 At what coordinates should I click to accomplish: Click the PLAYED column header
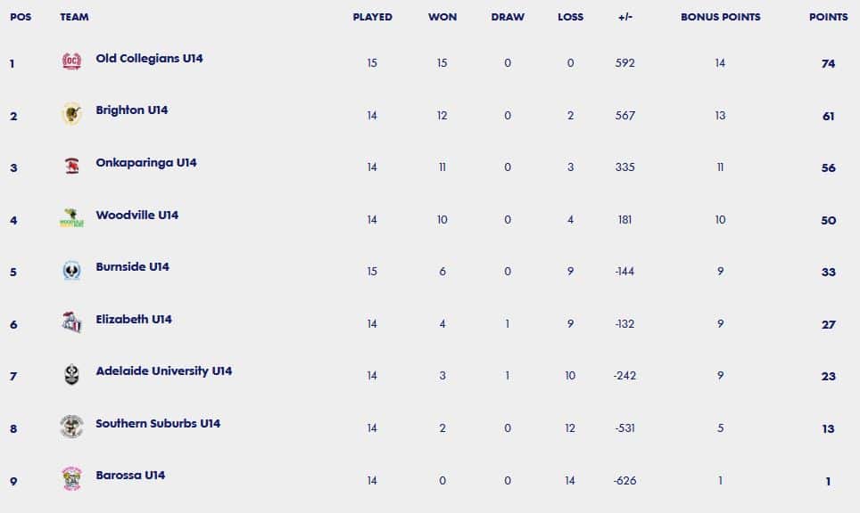click(x=372, y=17)
